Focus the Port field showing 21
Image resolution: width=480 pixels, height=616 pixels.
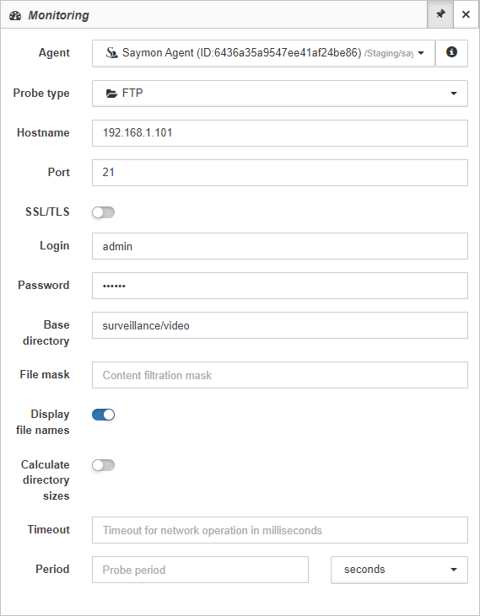pyautogui.click(x=280, y=173)
